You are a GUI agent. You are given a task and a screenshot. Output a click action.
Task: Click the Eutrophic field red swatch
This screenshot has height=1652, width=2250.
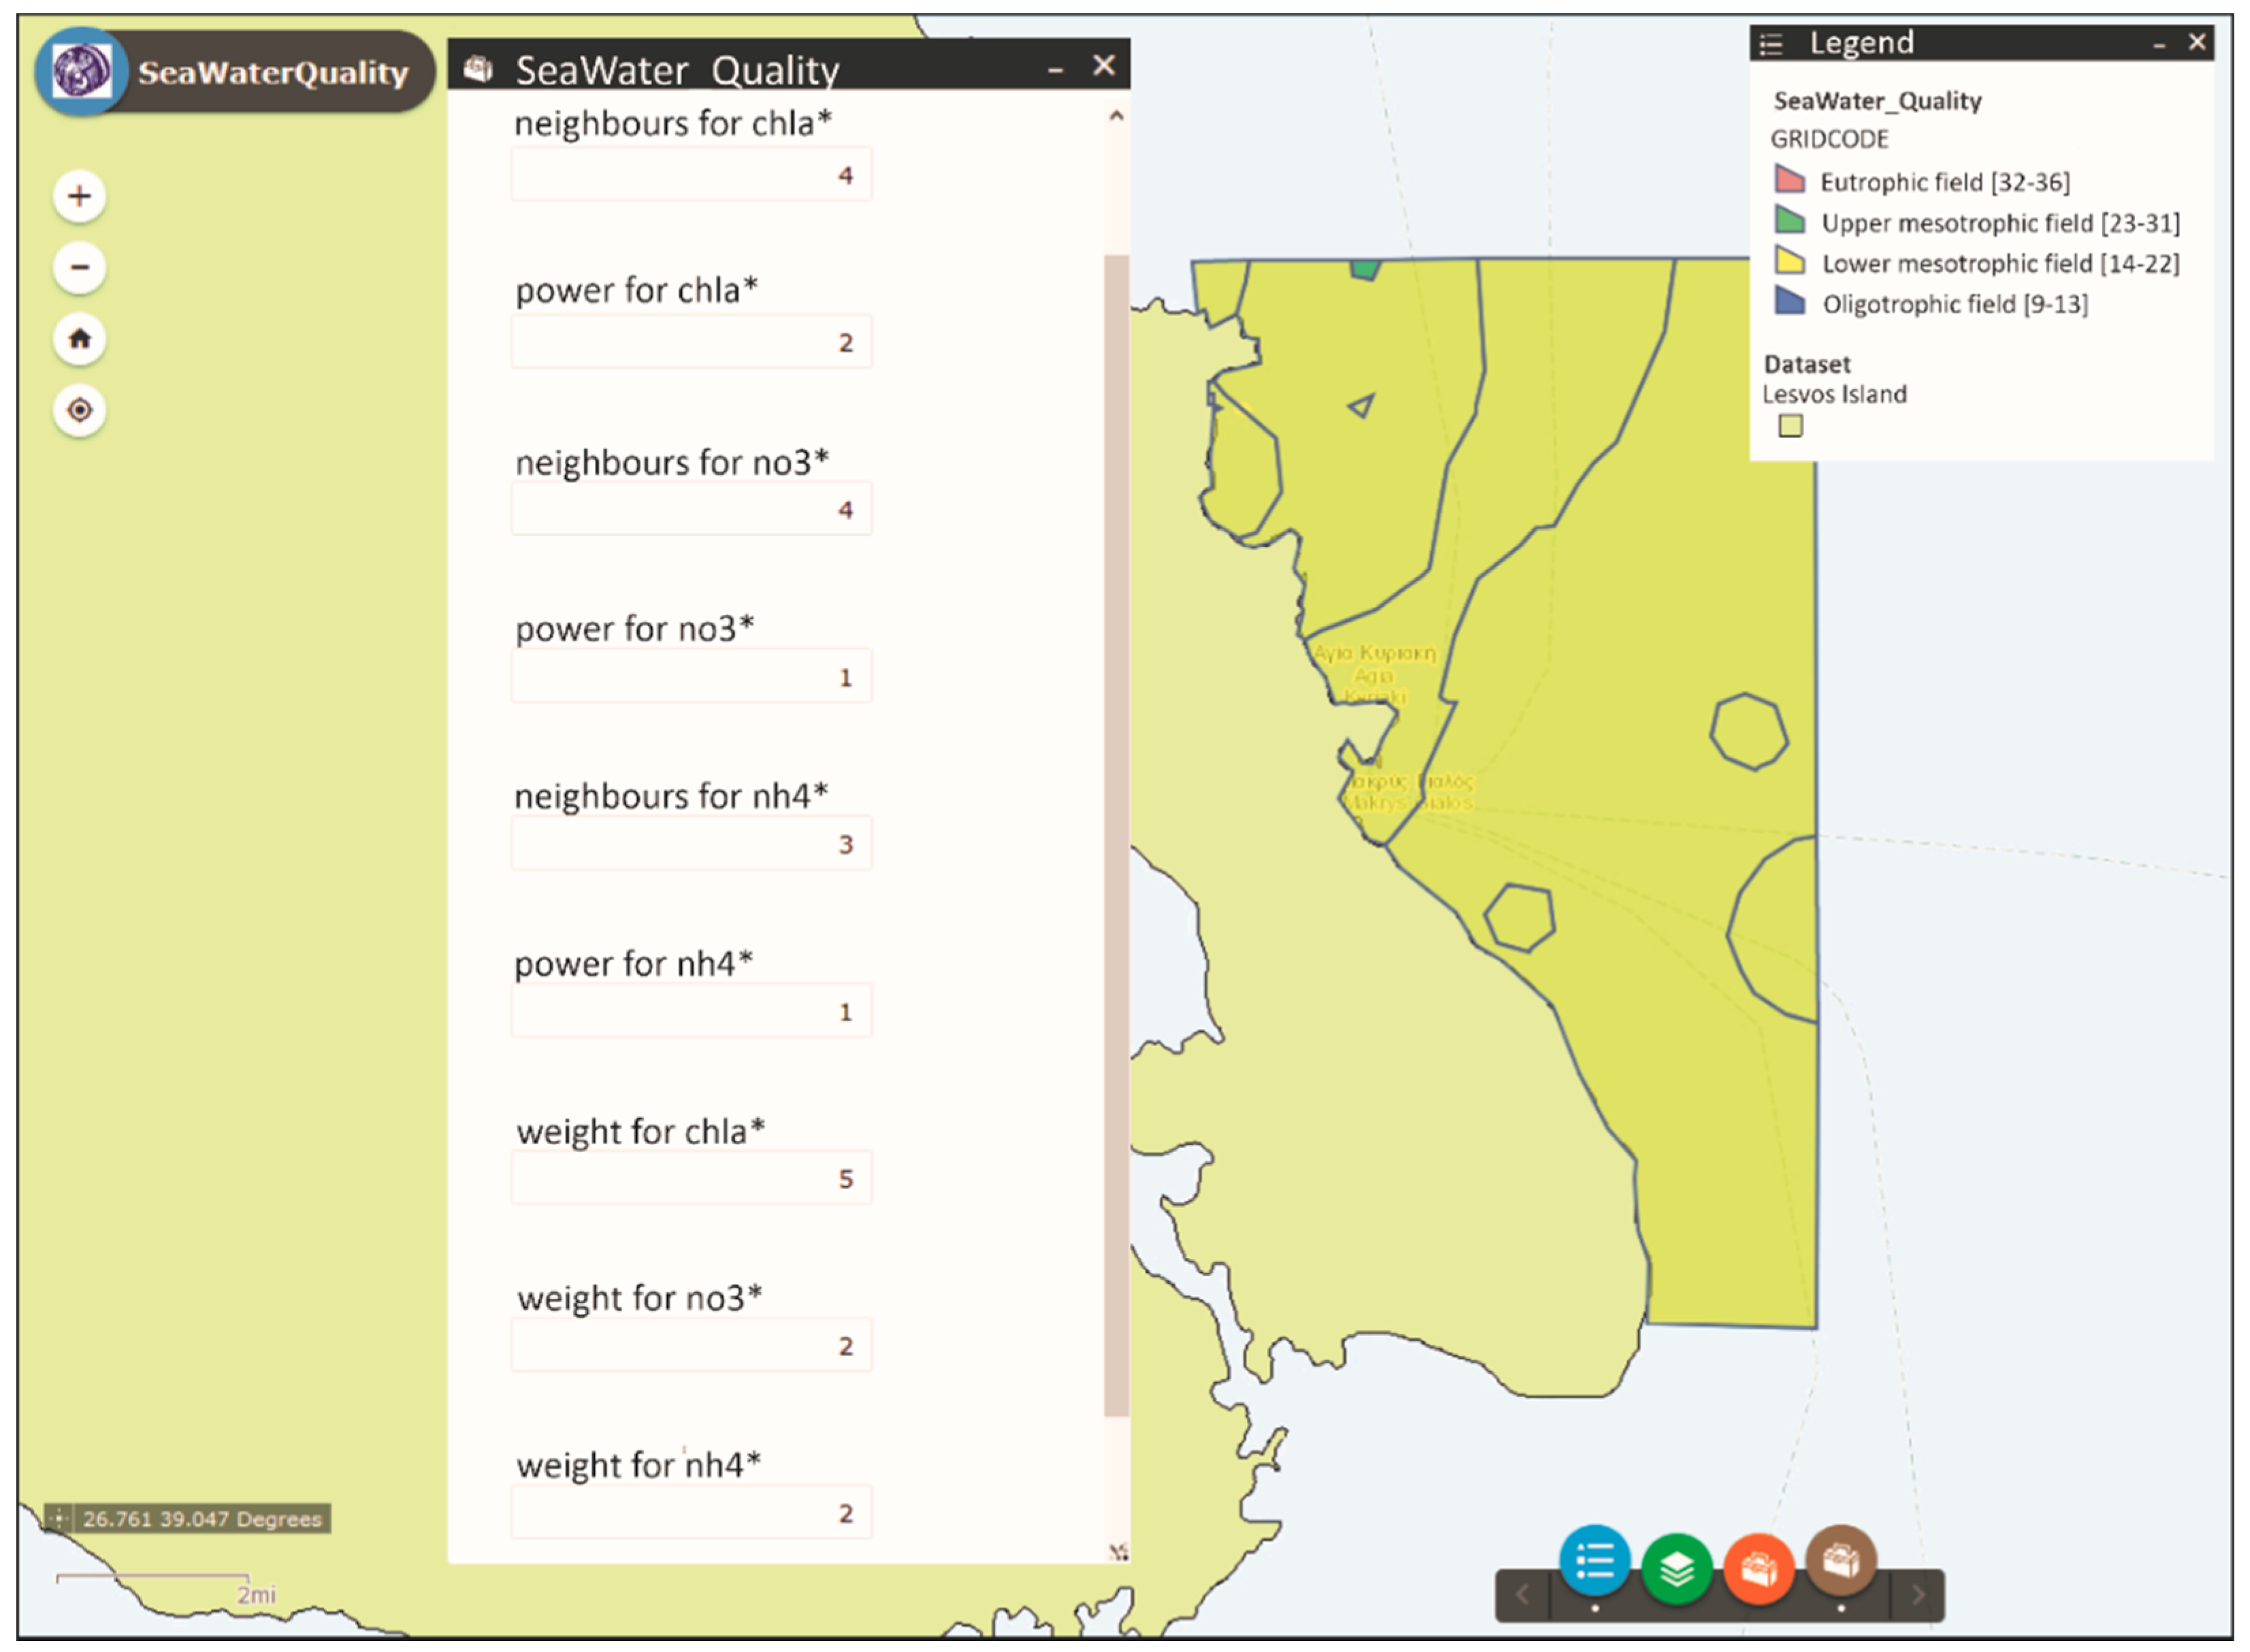[1789, 181]
